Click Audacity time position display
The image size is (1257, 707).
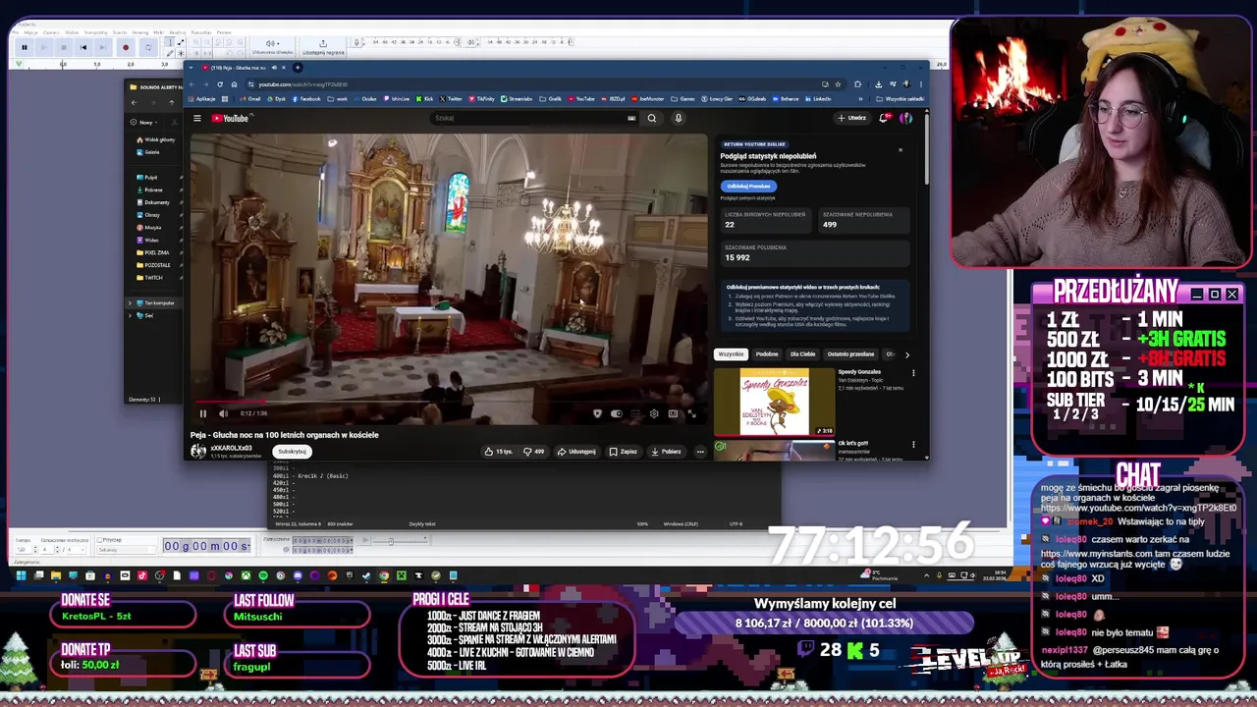[206, 545]
